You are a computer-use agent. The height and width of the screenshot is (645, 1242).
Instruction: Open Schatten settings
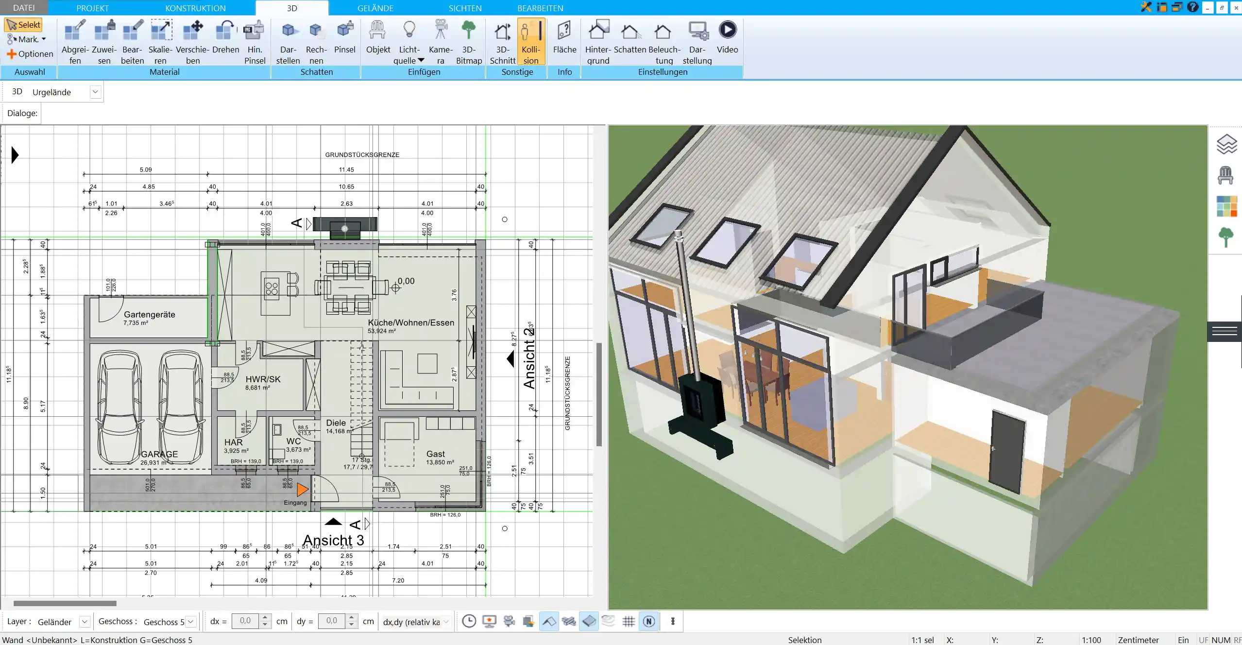click(630, 37)
